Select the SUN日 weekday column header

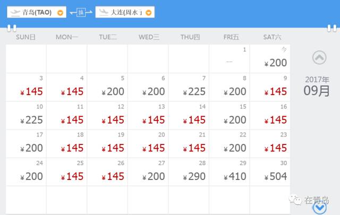[x=25, y=37]
